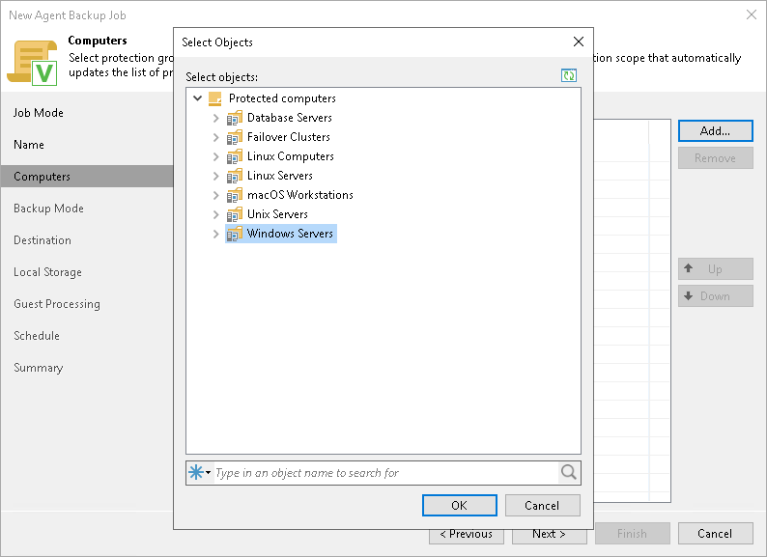Click the macOS Workstations group icon
Image resolution: width=767 pixels, height=557 pixels.
[x=235, y=195]
